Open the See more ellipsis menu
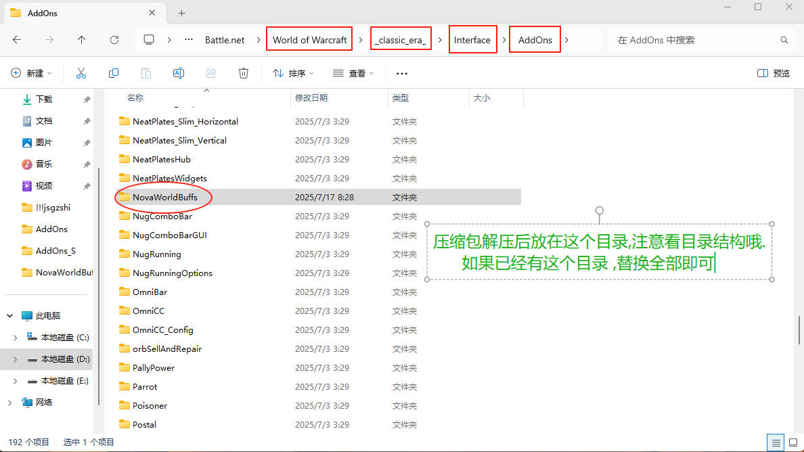Viewport: 804px width, 452px height. tap(402, 73)
